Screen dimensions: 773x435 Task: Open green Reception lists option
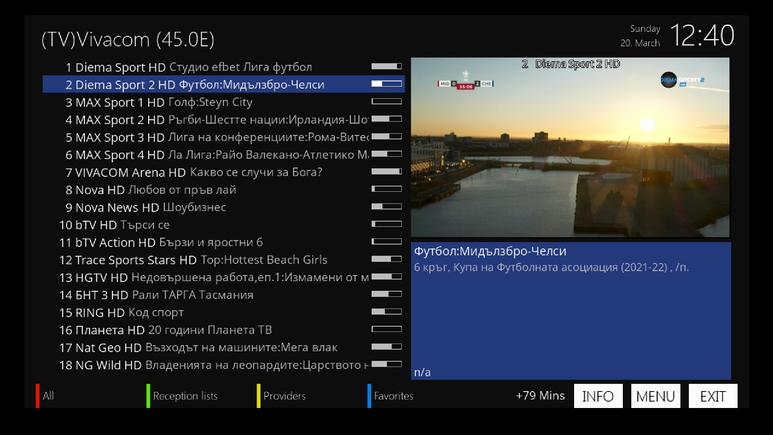click(x=185, y=396)
